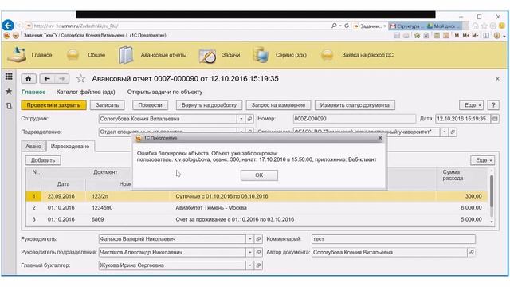The height and width of the screenshot is (287, 510).
Task: Open the functions menu grid icon
Action: (x=9, y=77)
